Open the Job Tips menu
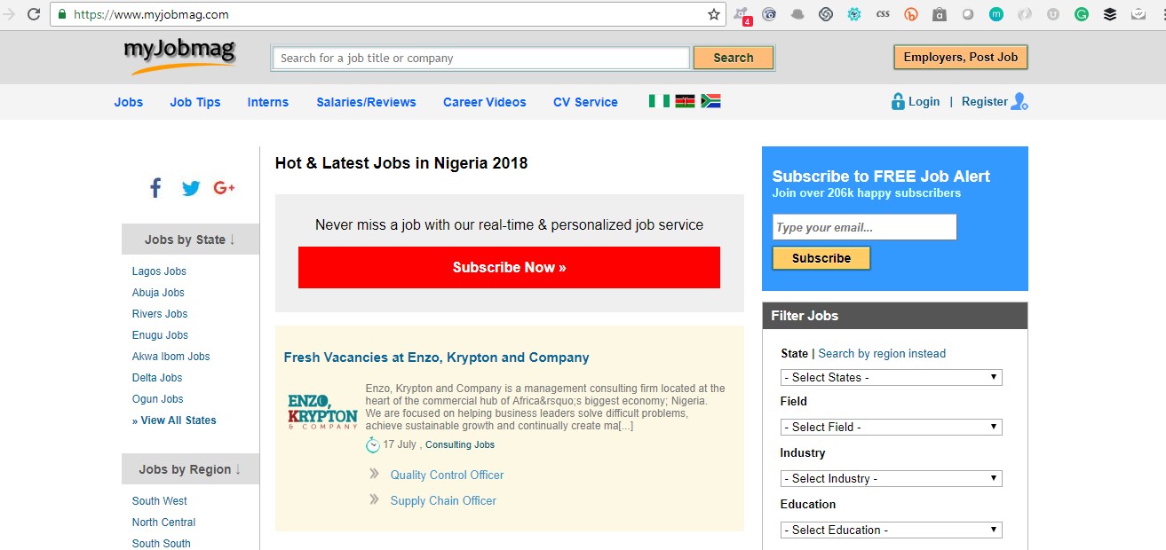The height and width of the screenshot is (550, 1166). (x=195, y=102)
